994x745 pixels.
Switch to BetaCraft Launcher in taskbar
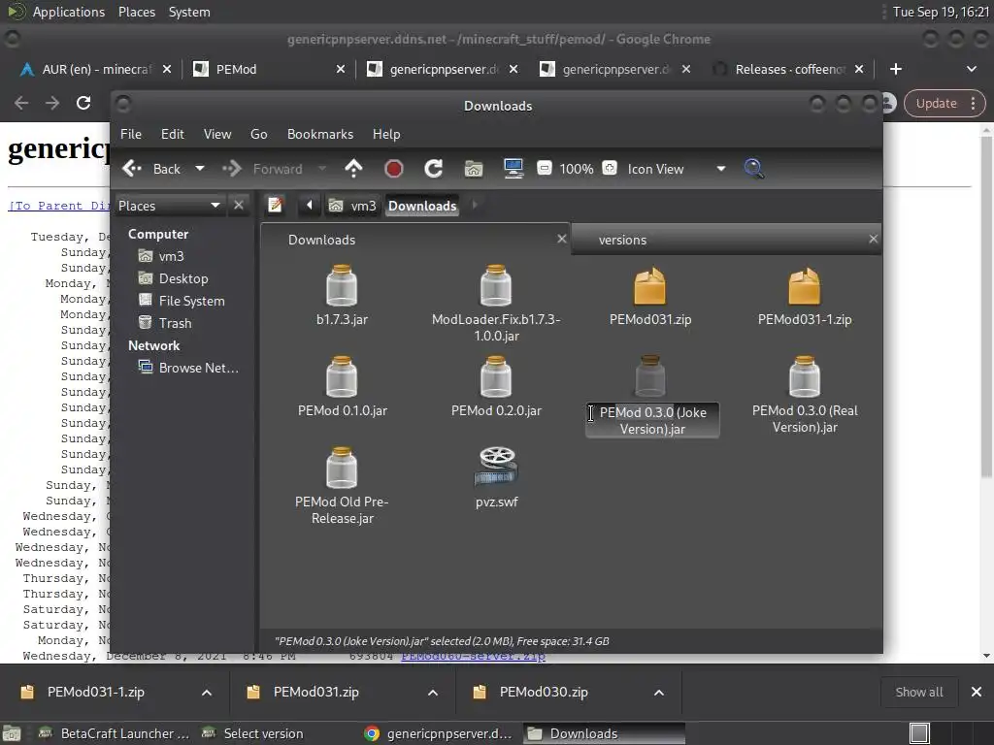pos(115,733)
